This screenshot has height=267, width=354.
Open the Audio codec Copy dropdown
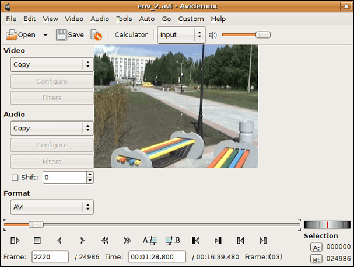pos(52,128)
